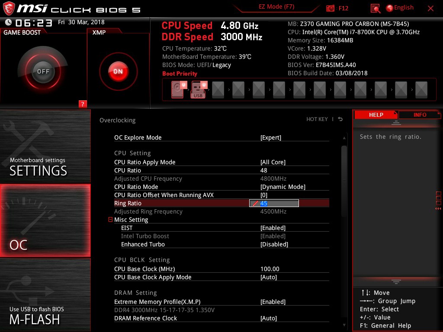
Task: Open the M-FLASH BIOS flashing section
Action: [x=45, y=294]
